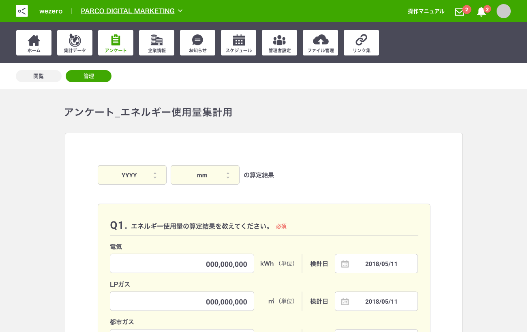Image resolution: width=527 pixels, height=332 pixels.
Task: Open ファイル管理 file management
Action: pyautogui.click(x=320, y=43)
